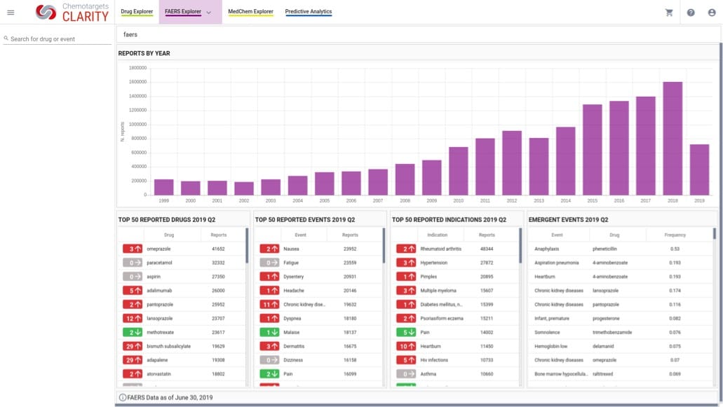This screenshot has height=407, width=723.
Task: Click Fatigue's unchanged rank badge
Action: click(x=269, y=263)
